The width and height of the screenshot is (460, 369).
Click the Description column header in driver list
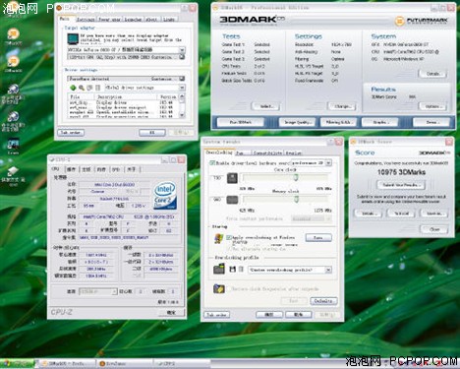coord(127,97)
